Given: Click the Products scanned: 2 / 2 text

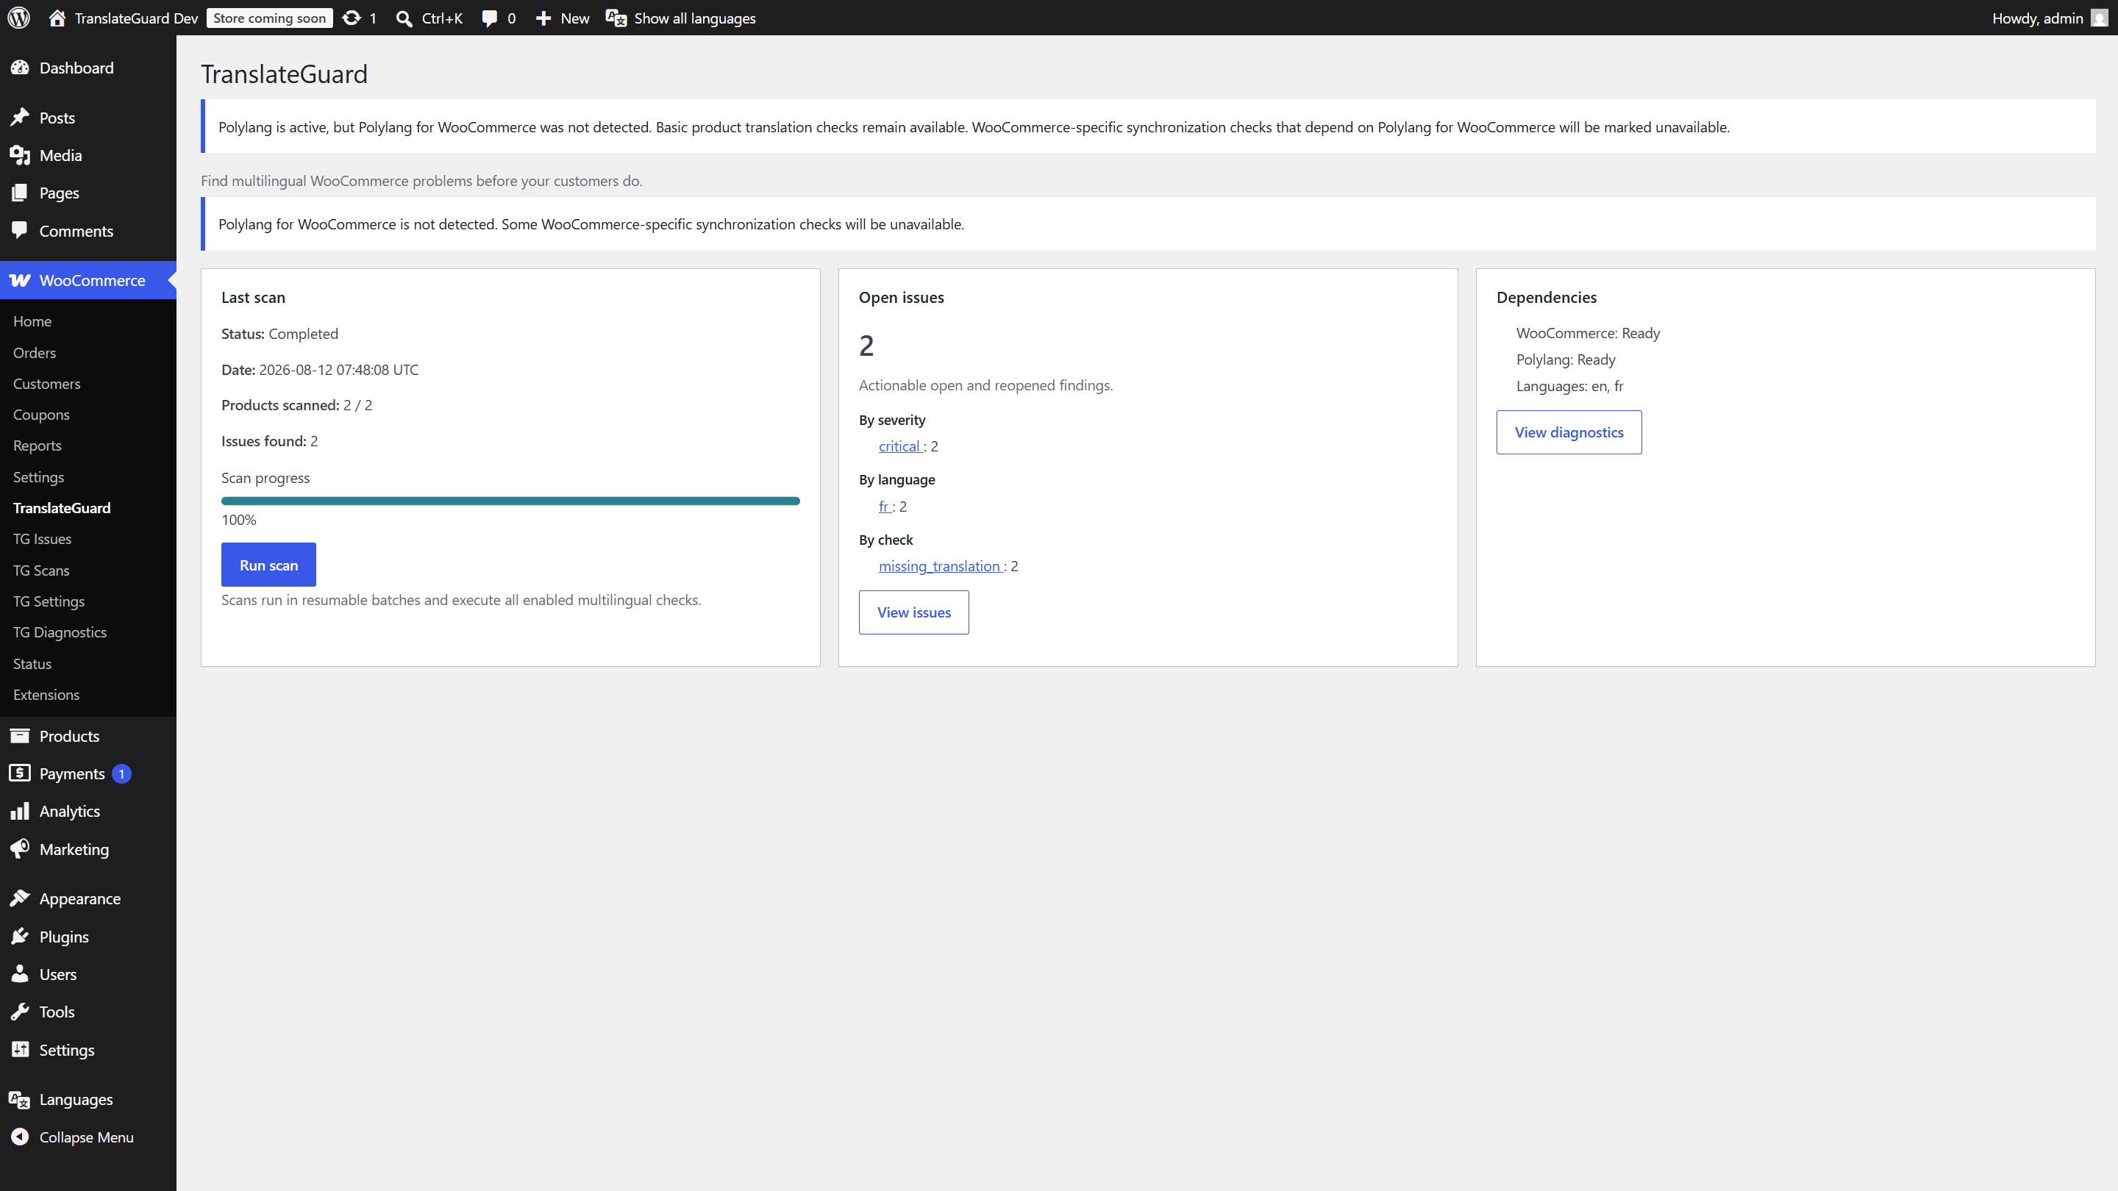Looking at the screenshot, I should (297, 405).
